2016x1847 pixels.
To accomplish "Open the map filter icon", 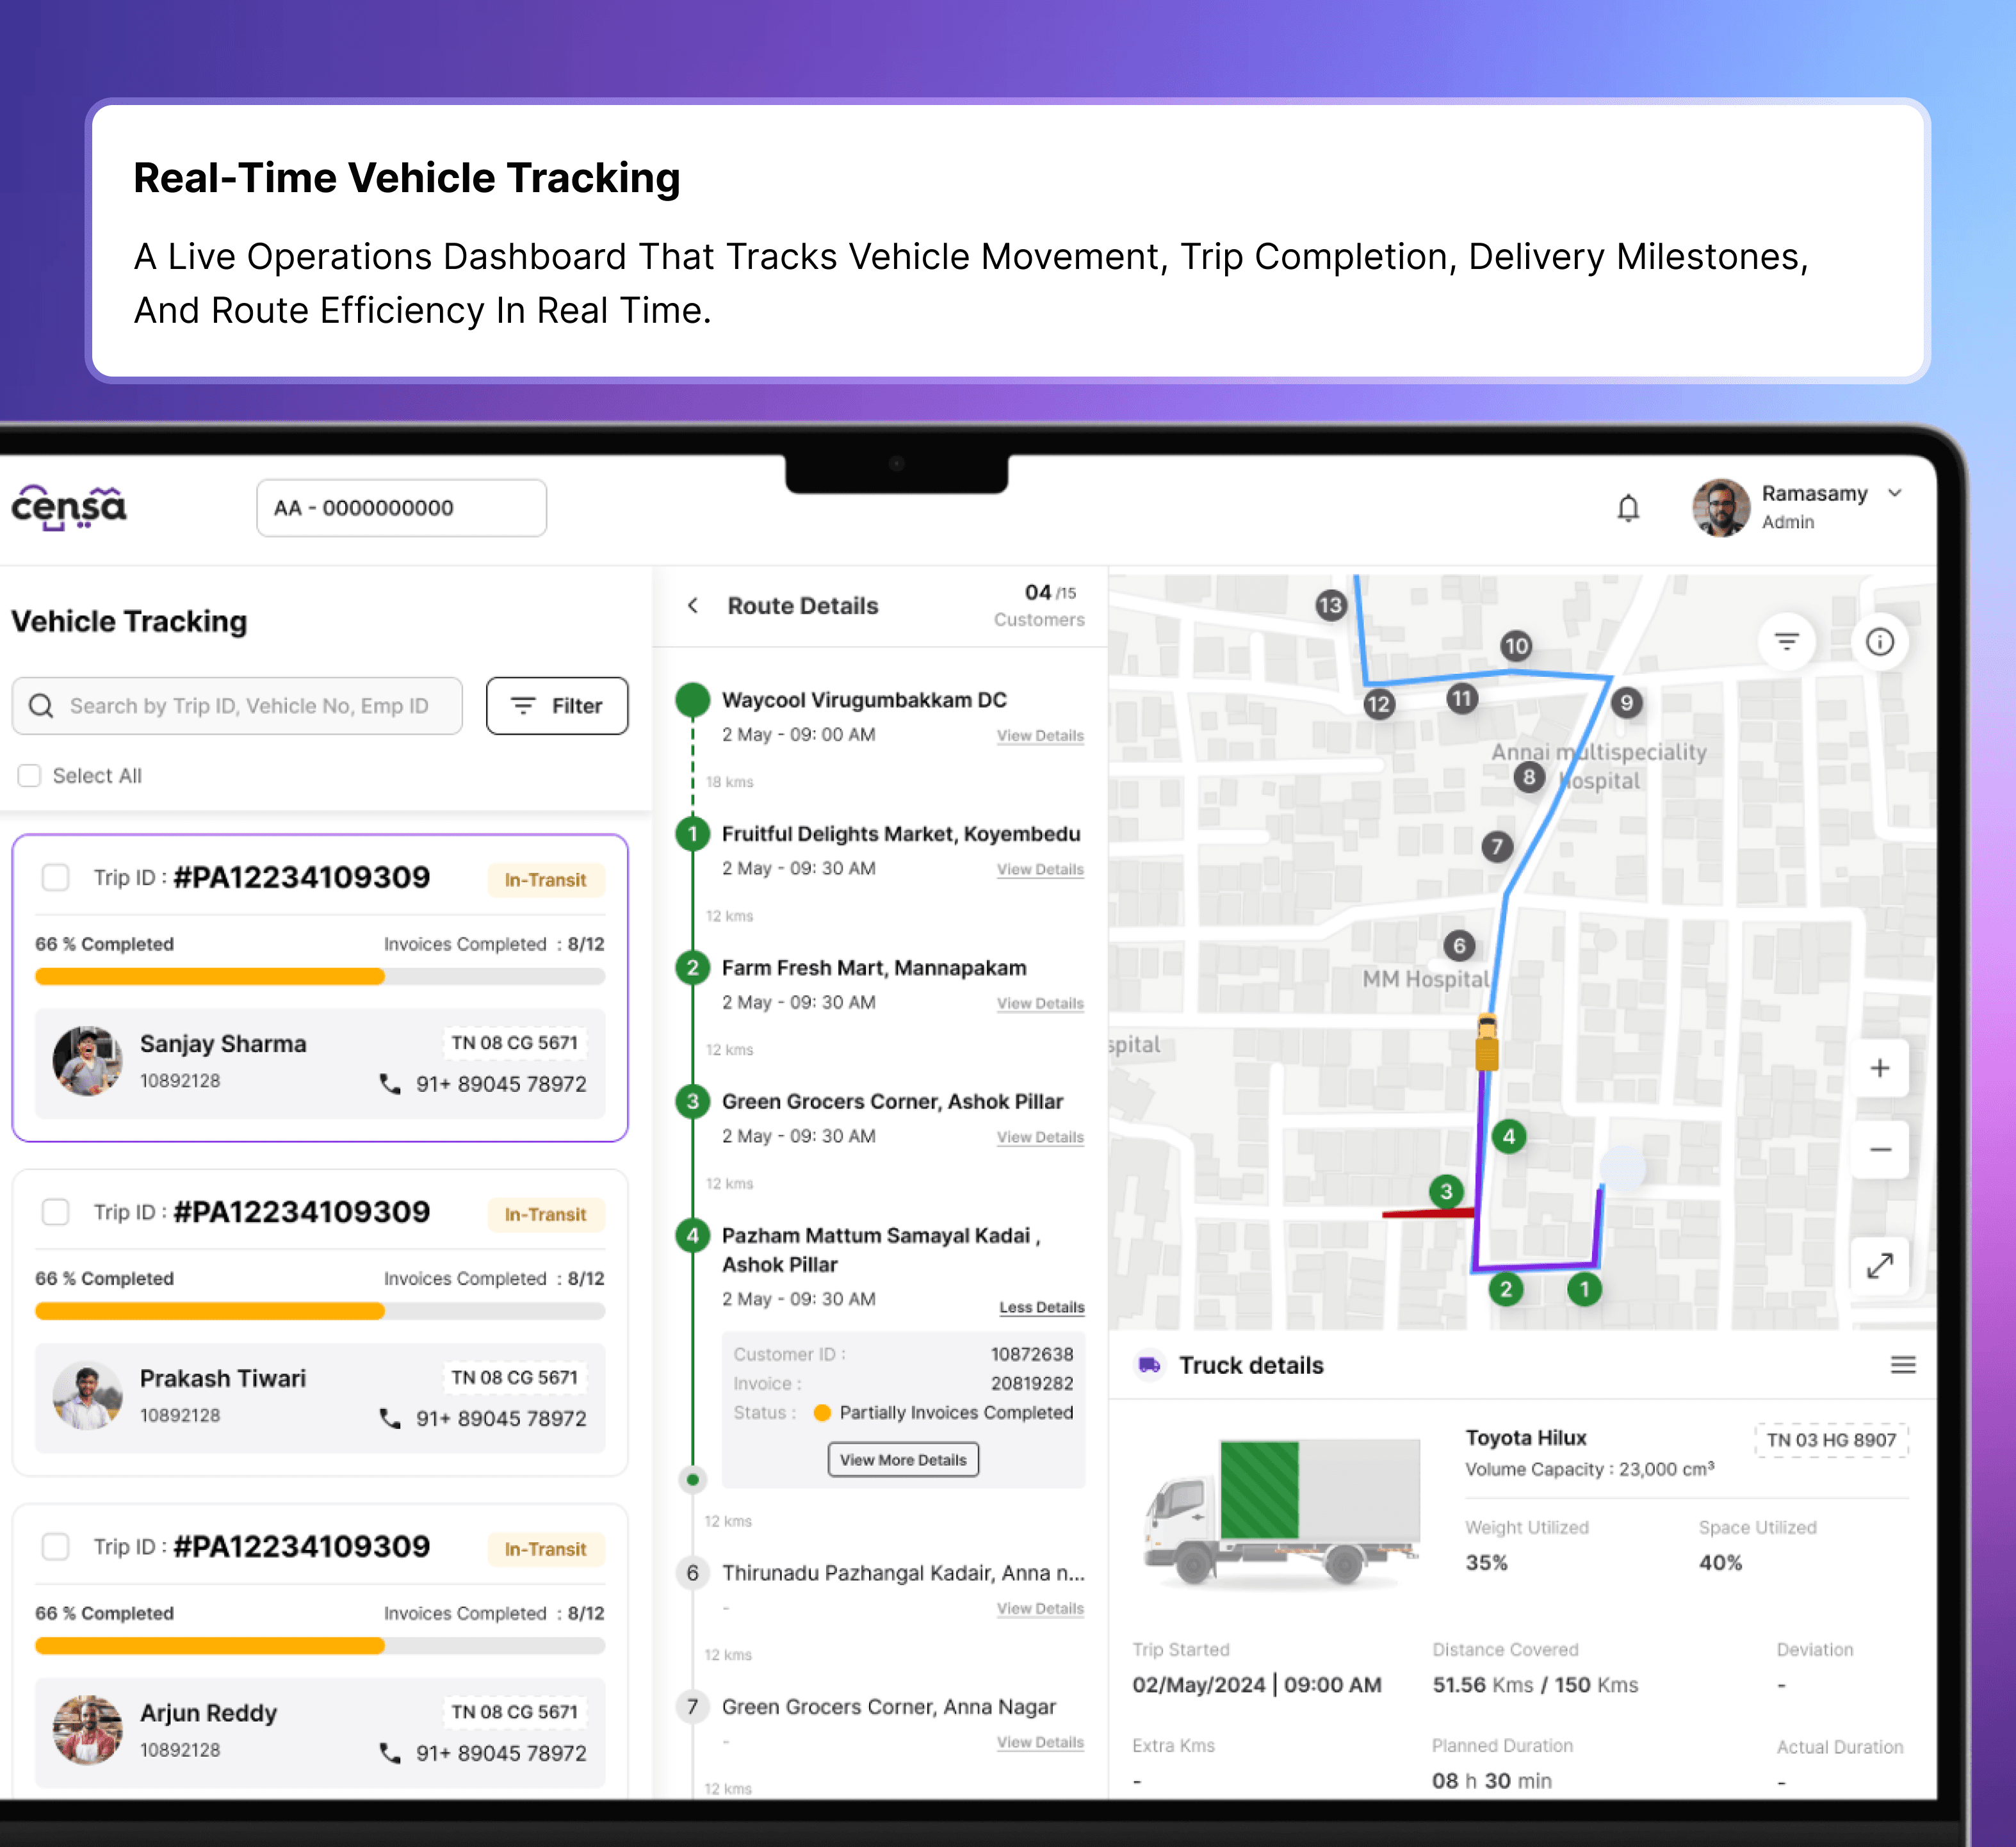I will click(1786, 641).
